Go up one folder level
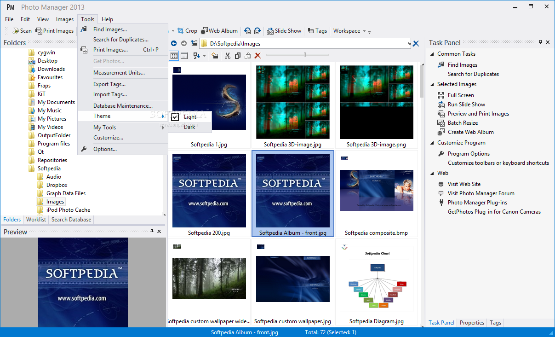This screenshot has height=337, width=555. coord(194,43)
